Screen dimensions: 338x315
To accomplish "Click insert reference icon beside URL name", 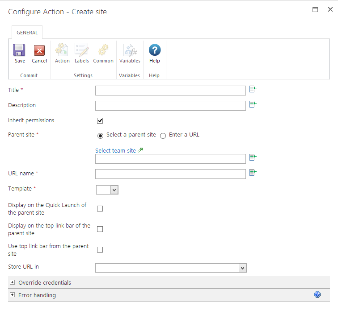I will [x=253, y=173].
